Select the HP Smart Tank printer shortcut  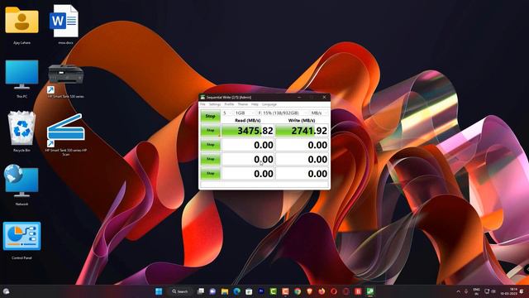[66, 80]
